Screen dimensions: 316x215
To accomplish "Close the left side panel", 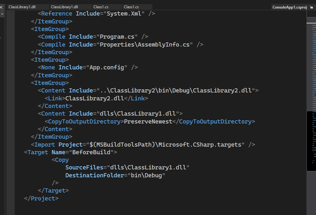I will (1, 7).
